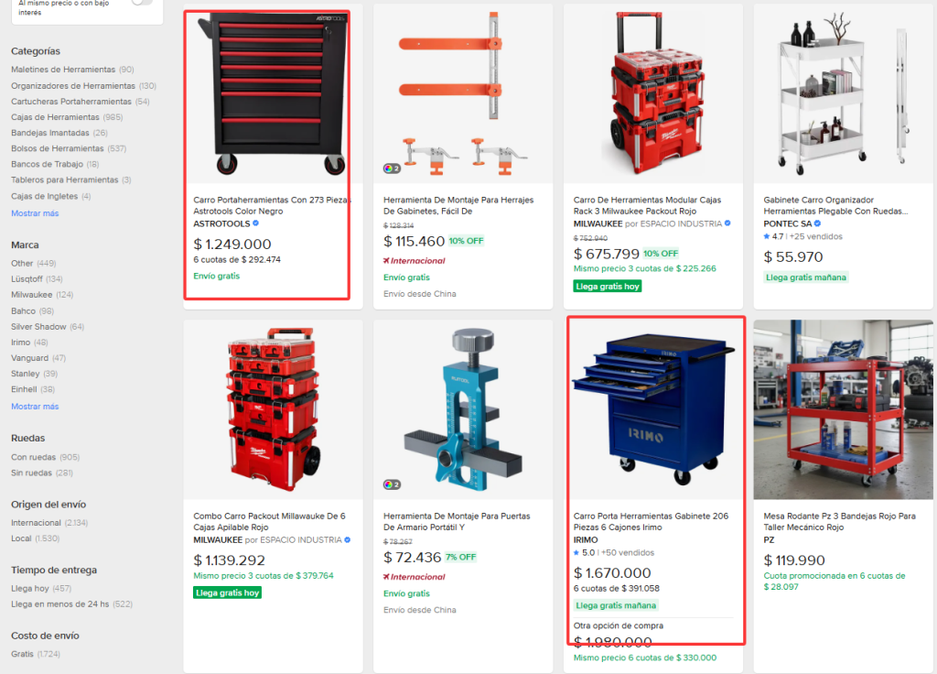Expand Categorías with Mostrar más
The image size is (937, 674).
coord(35,213)
